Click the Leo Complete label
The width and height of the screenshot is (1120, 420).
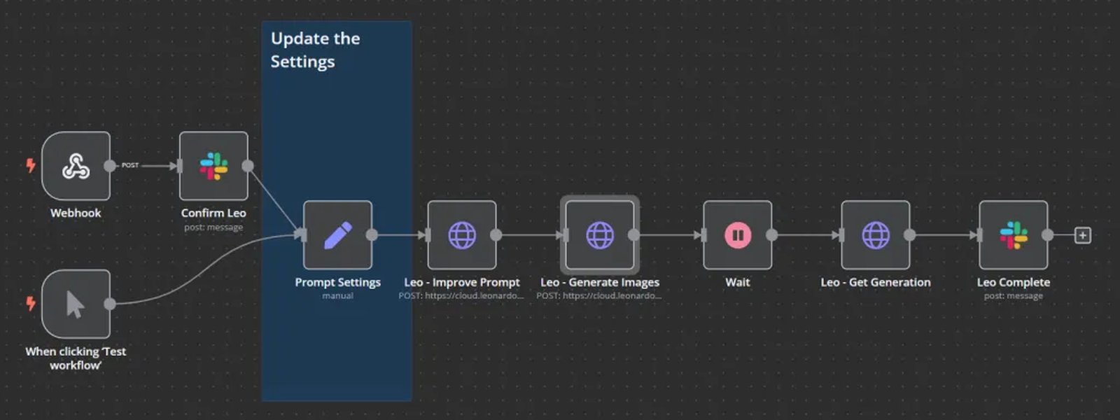coord(1014,282)
